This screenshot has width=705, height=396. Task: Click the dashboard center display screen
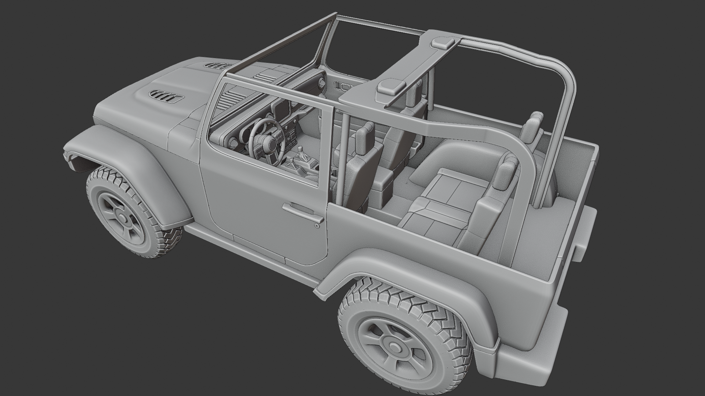click(x=282, y=110)
